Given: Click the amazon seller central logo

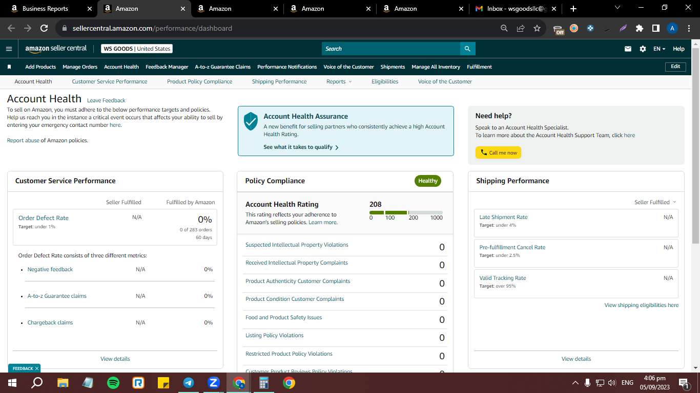Looking at the screenshot, I should (x=56, y=49).
